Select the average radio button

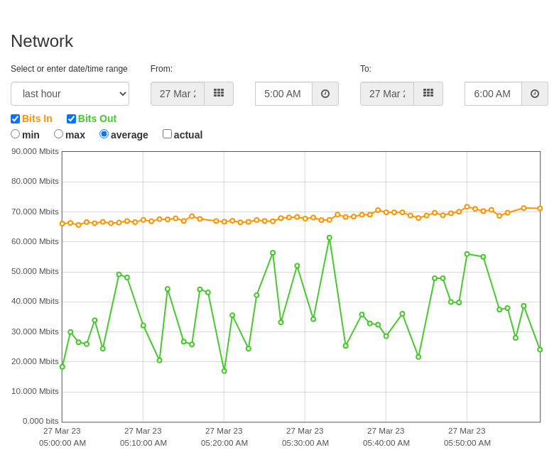104,134
